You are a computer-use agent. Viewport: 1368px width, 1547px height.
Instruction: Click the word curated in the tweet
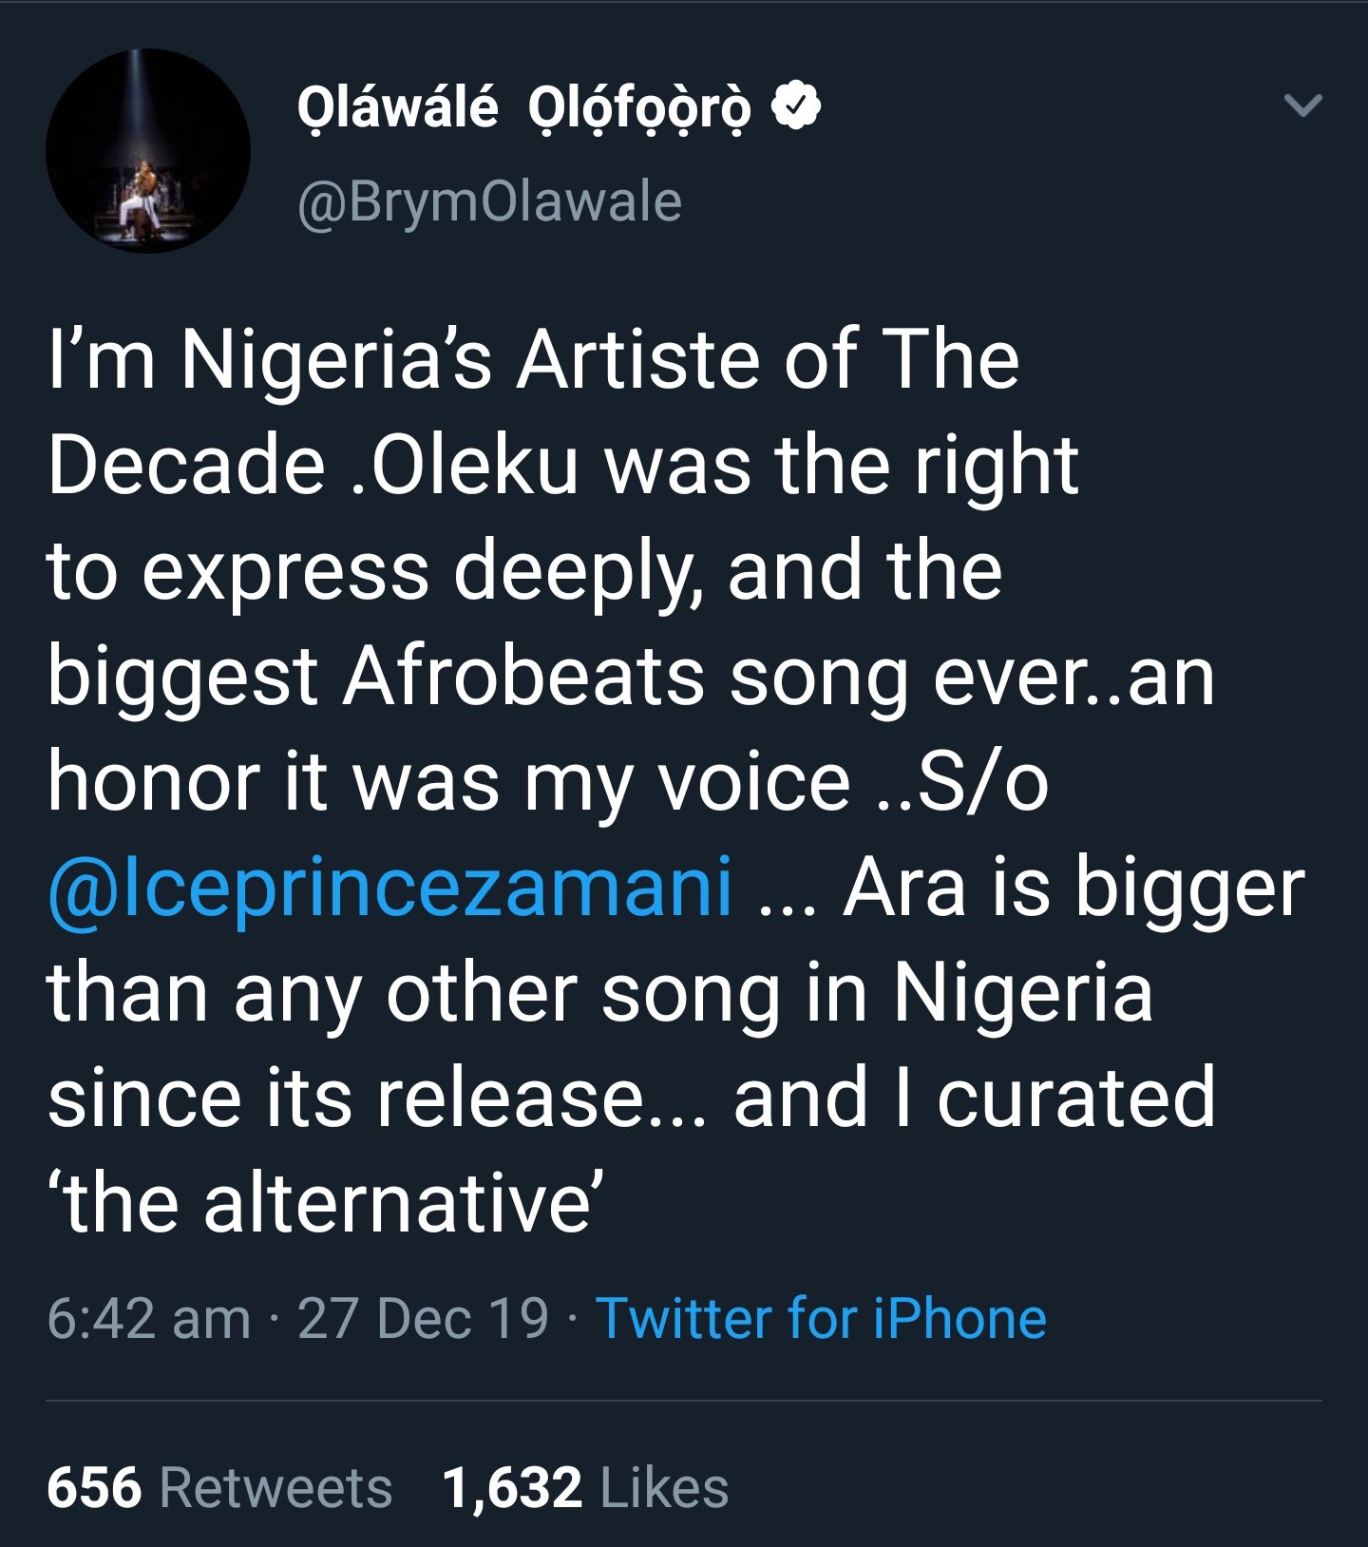pos(1075,1098)
